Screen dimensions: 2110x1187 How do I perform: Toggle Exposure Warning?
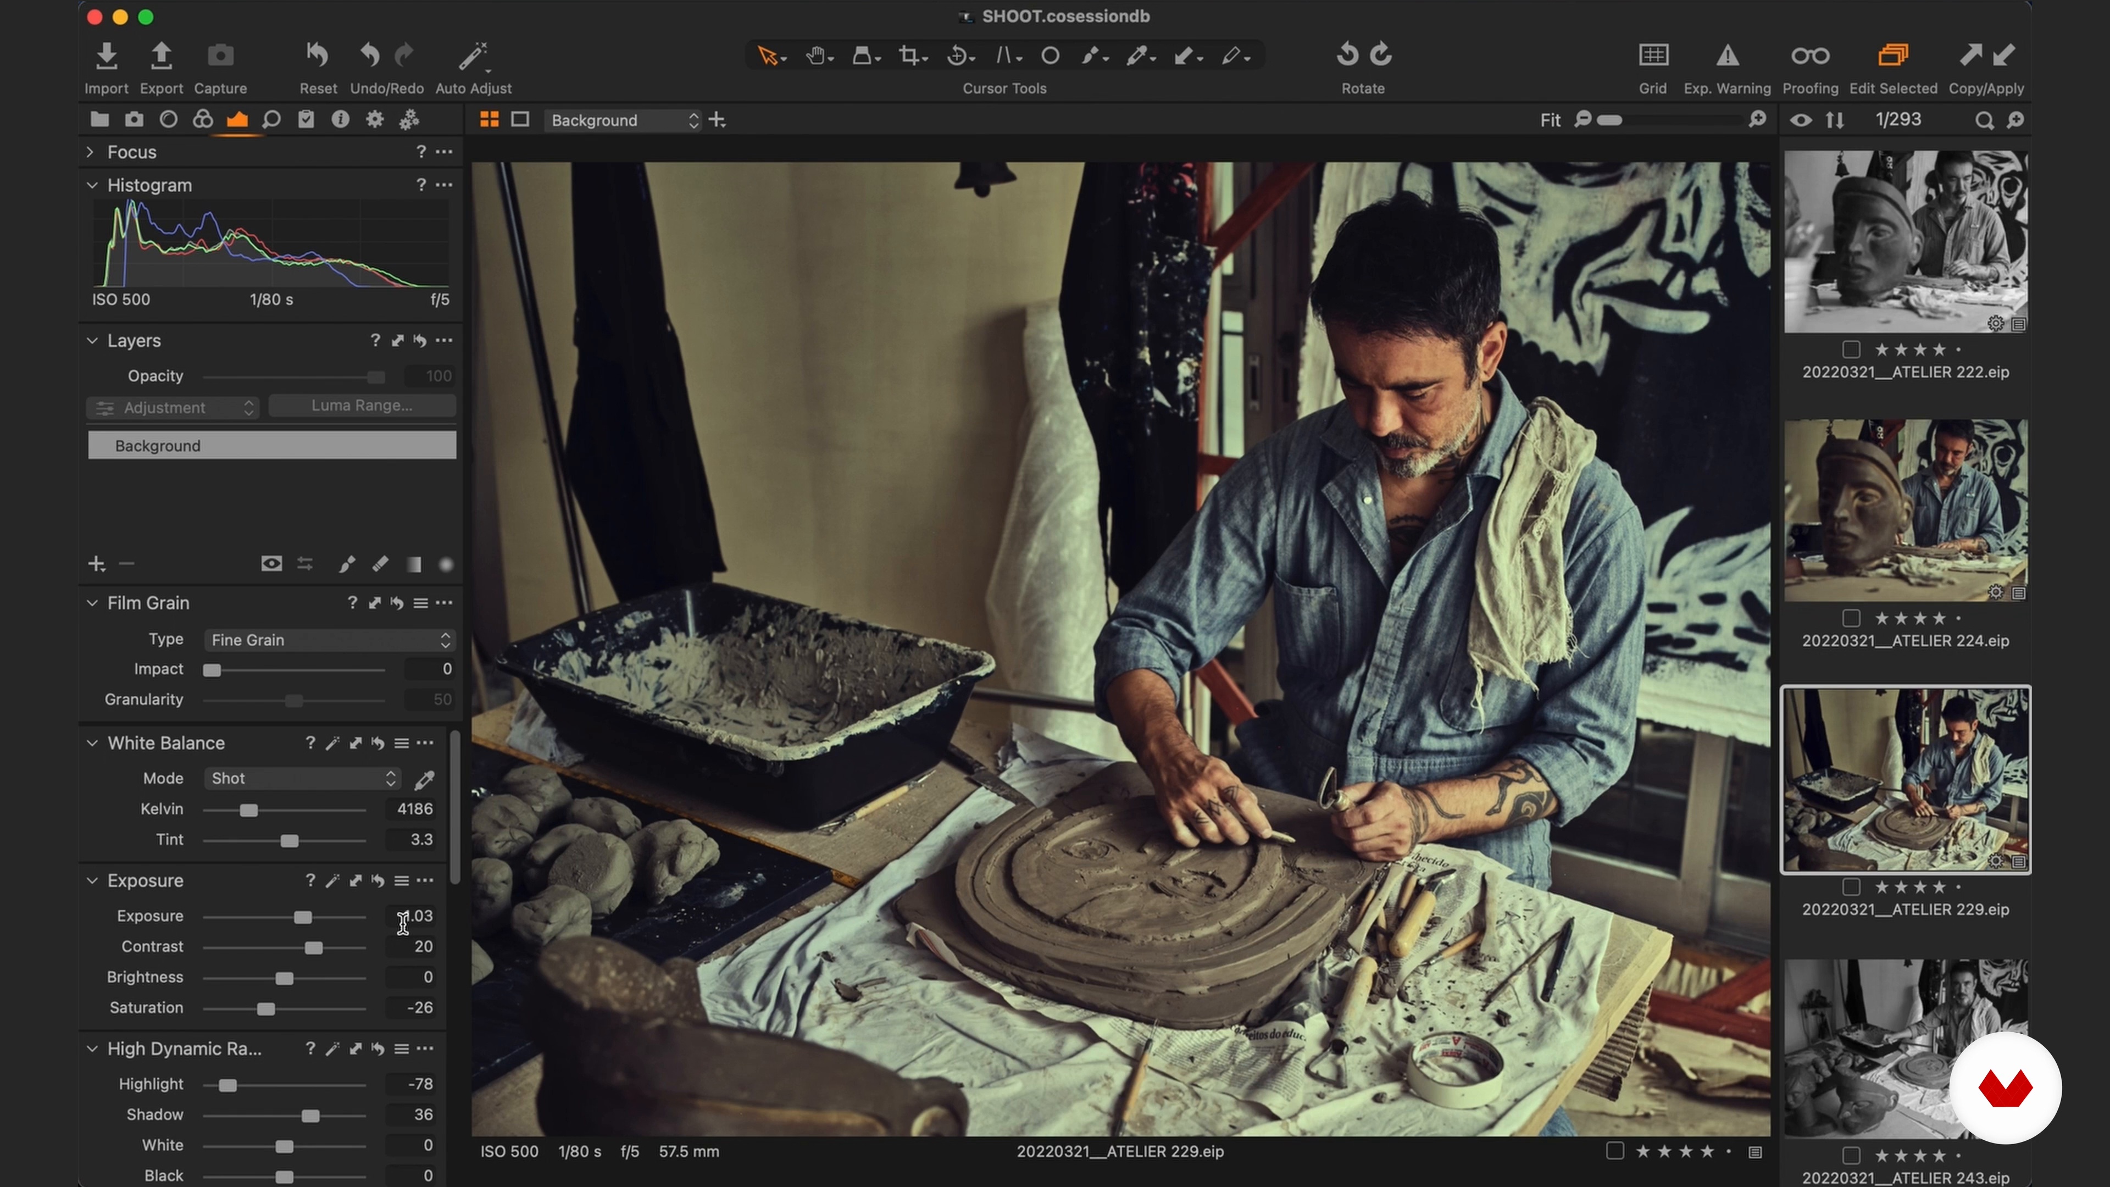(x=1728, y=55)
